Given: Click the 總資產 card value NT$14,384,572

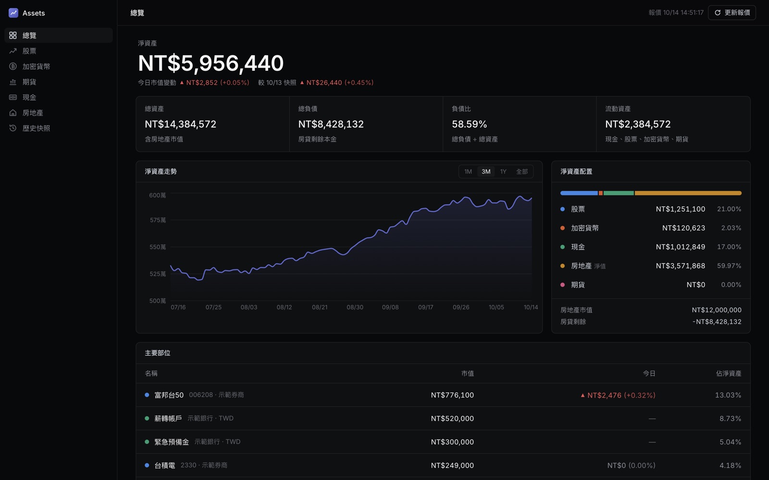Looking at the screenshot, I should coord(181,124).
